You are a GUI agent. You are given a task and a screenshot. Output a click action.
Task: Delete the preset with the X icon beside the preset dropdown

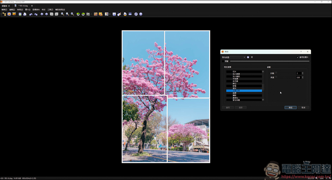252,57
